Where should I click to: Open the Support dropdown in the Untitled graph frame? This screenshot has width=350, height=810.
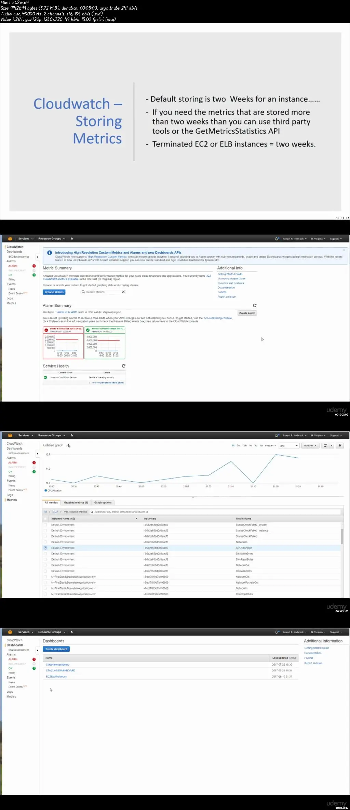click(x=336, y=435)
